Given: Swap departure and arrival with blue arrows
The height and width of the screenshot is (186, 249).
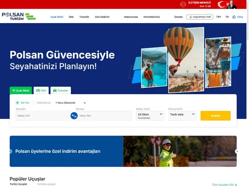Looking at the screenshot, I should pos(74,115).
